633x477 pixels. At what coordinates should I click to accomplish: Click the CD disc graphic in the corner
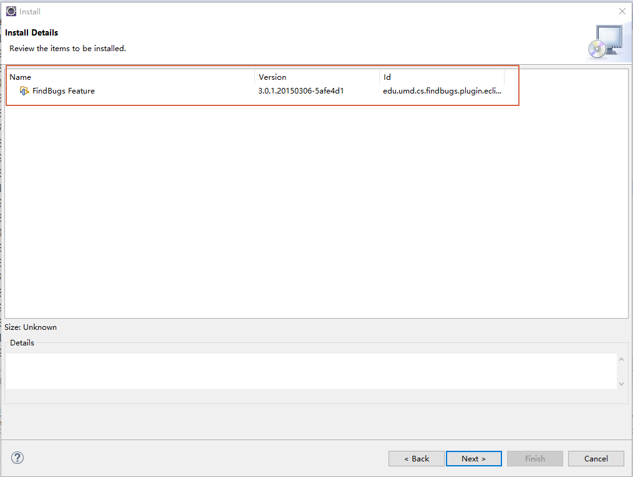[x=599, y=50]
